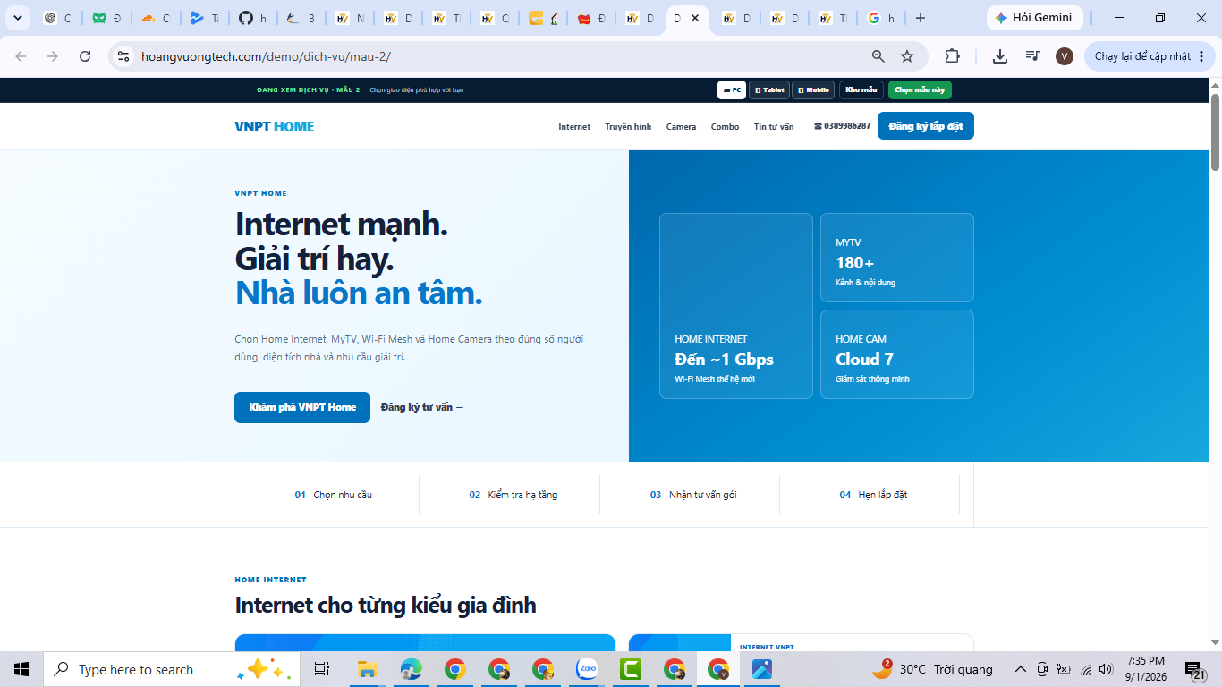Reload the current page

pos(85,56)
